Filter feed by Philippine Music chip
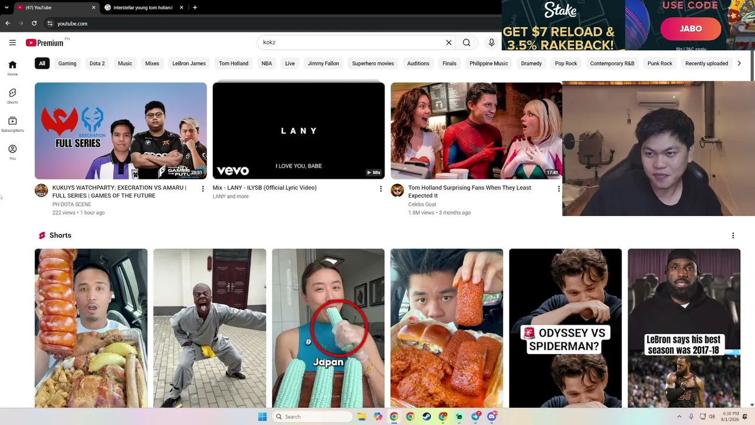The image size is (755, 425). point(488,63)
